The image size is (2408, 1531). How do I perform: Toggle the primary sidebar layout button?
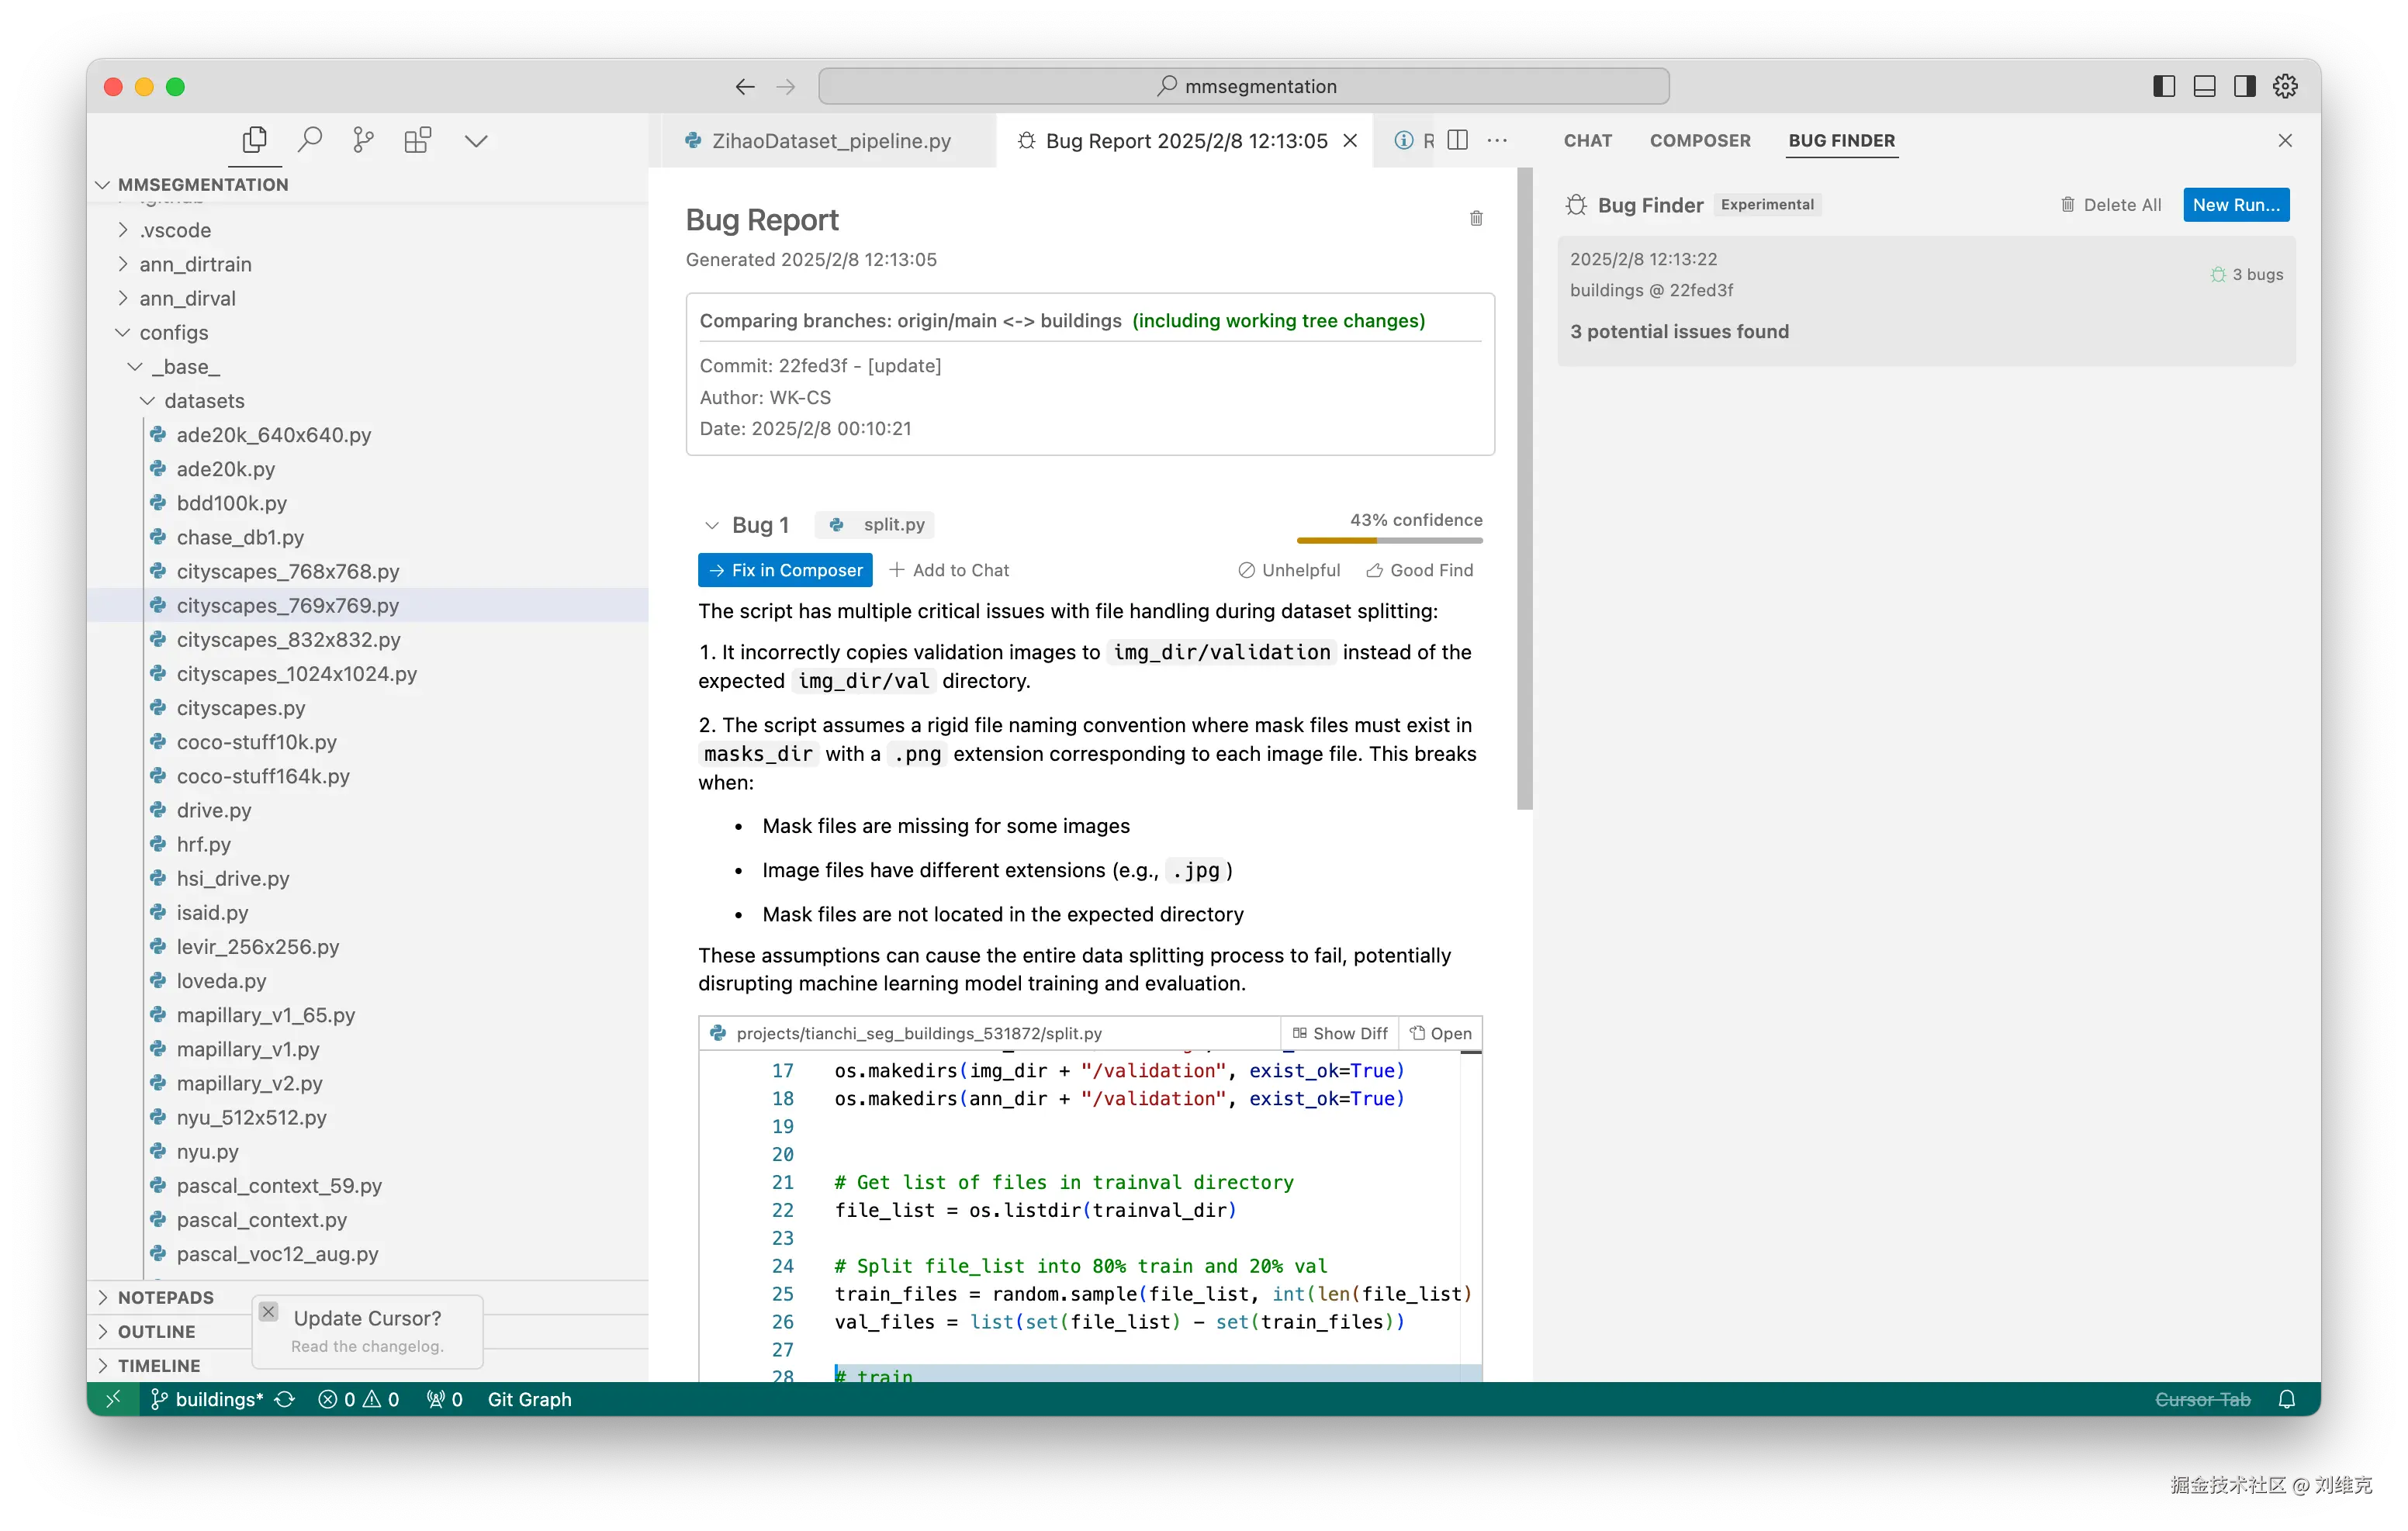[2164, 86]
